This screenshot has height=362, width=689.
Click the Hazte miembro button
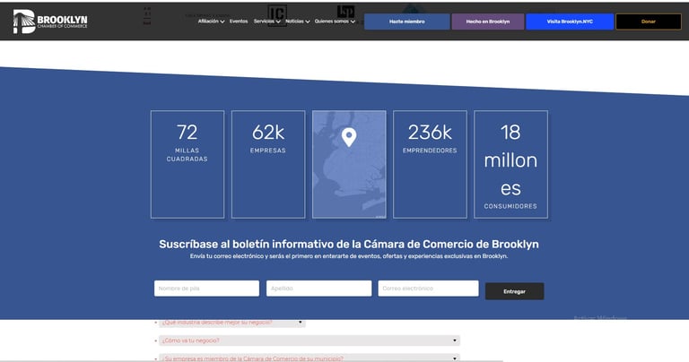pos(407,22)
